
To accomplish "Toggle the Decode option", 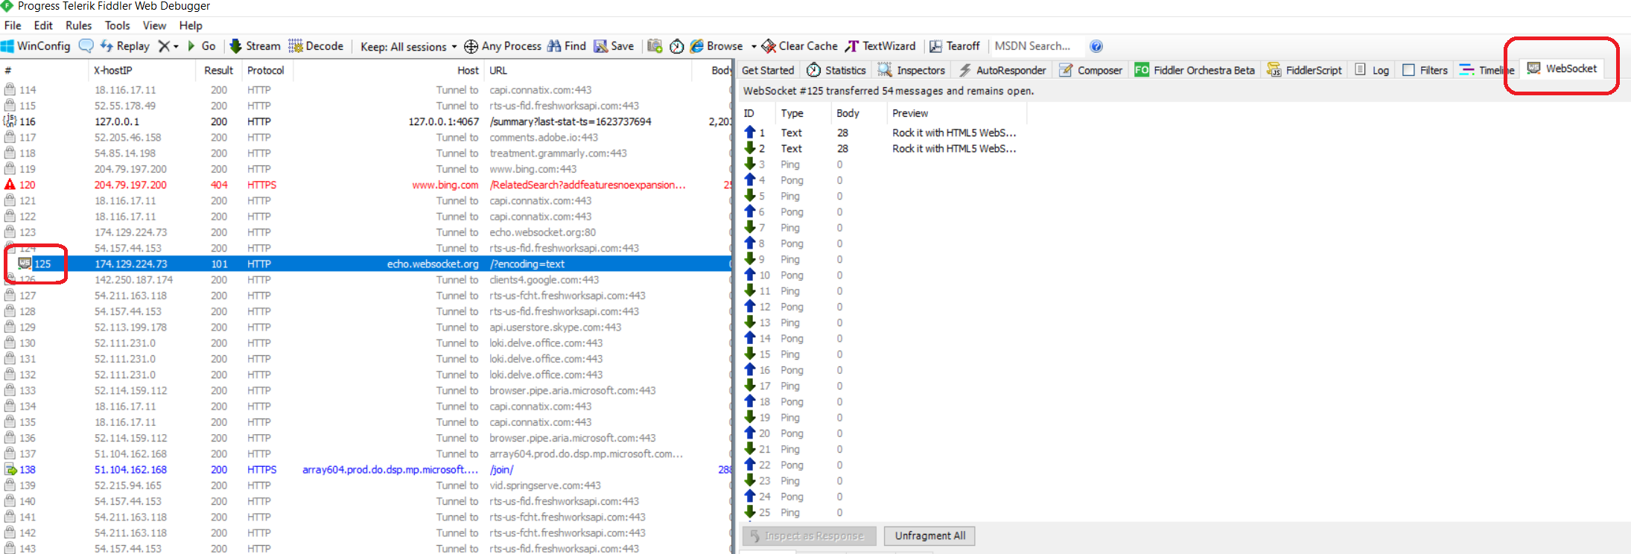I will pyautogui.click(x=316, y=46).
